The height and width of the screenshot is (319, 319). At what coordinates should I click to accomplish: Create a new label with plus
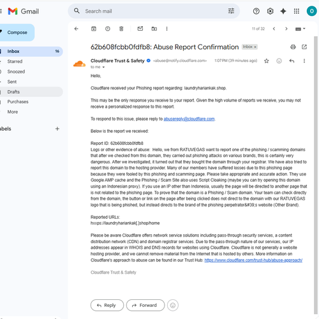[x=57, y=129]
